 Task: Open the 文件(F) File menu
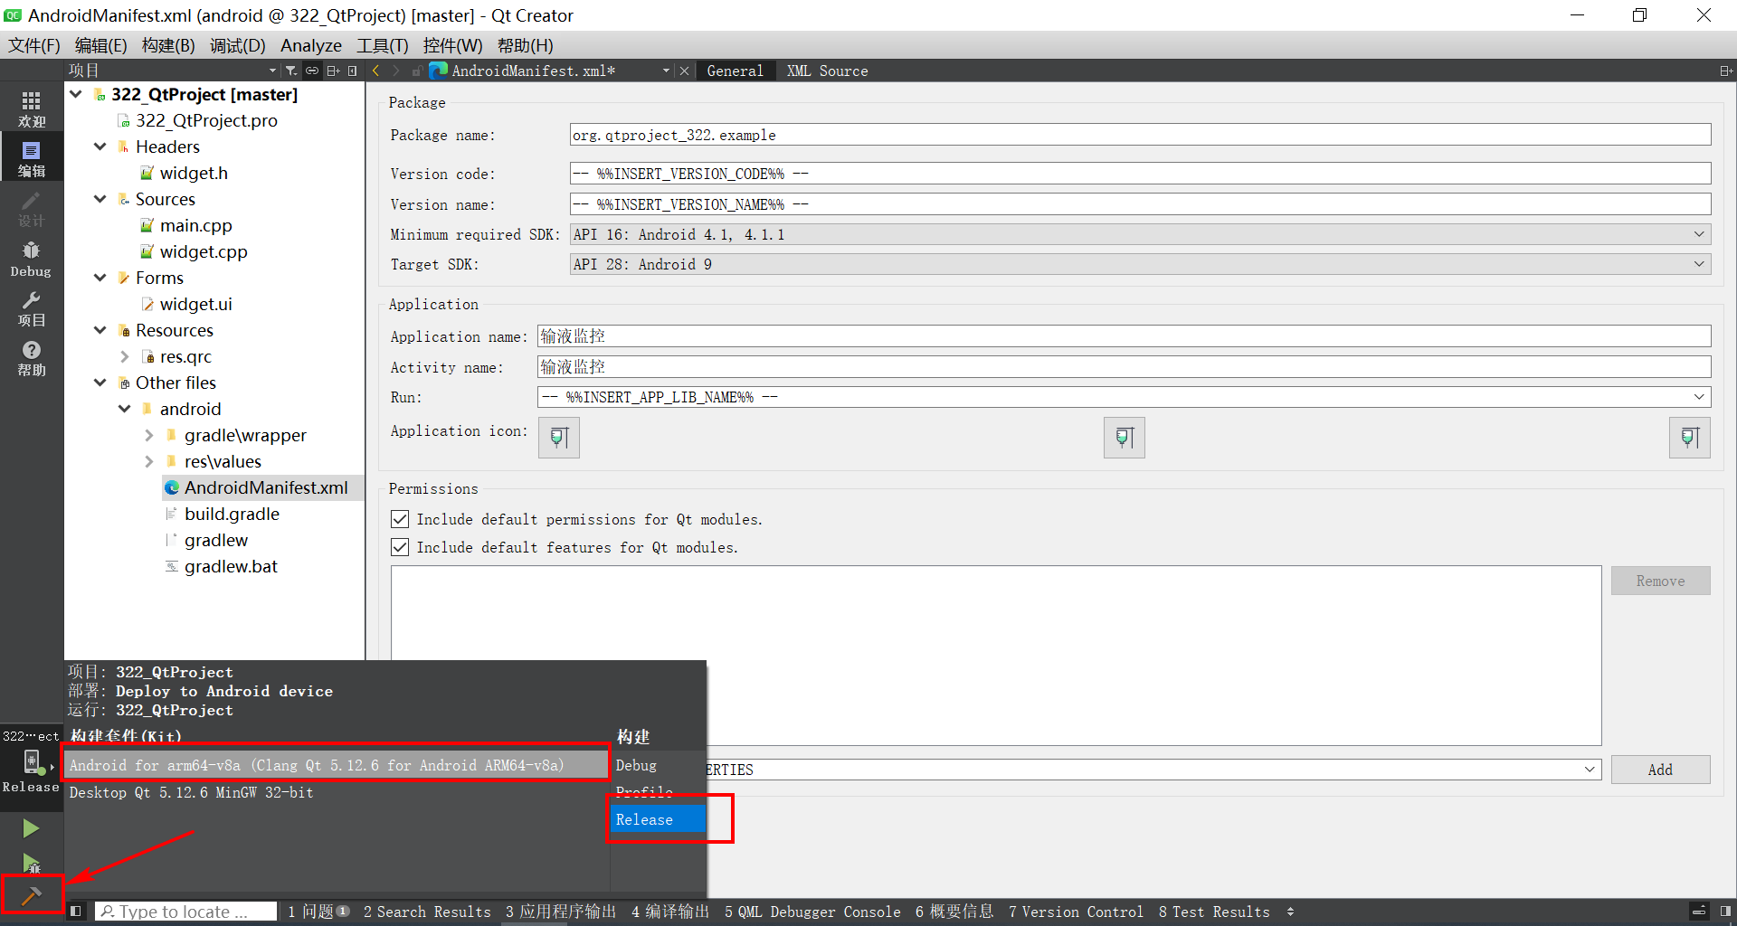[34, 45]
